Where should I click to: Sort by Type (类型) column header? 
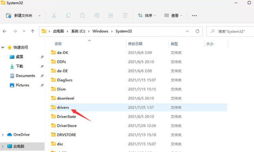pos(174,44)
